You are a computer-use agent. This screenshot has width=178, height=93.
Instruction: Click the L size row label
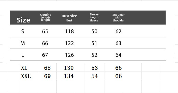[x=22, y=55]
